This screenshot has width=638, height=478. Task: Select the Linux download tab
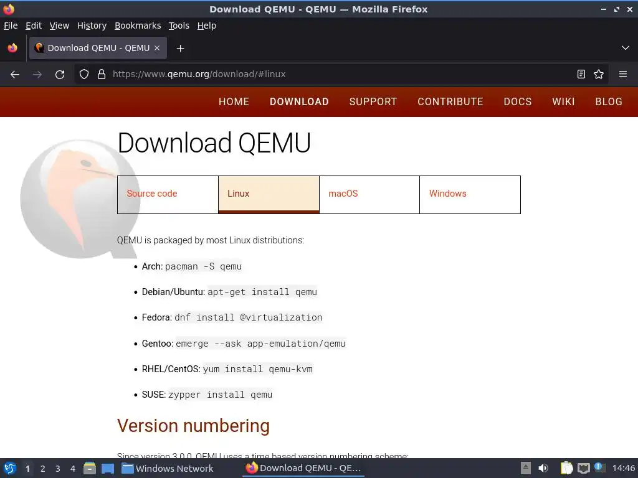click(x=269, y=195)
